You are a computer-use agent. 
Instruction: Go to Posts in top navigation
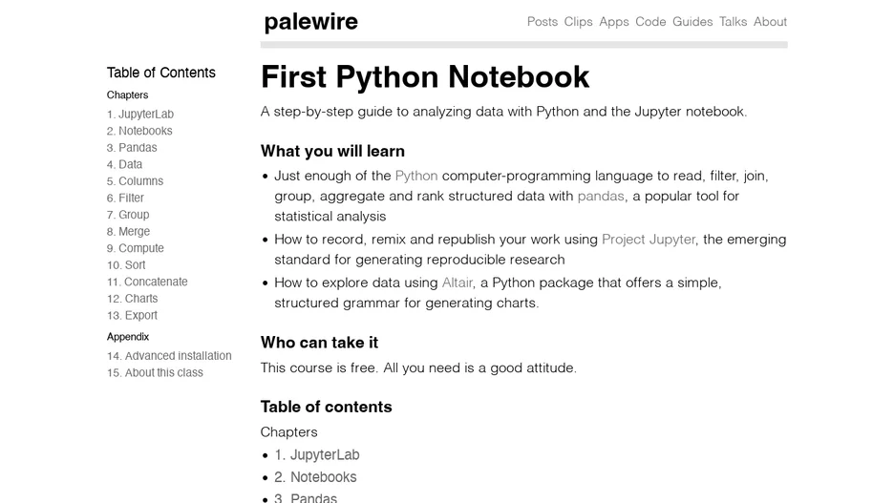[x=543, y=22]
